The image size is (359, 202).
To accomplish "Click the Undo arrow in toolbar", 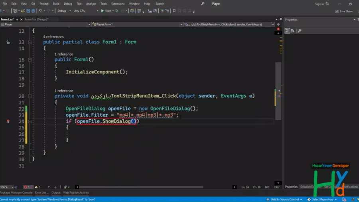I will [40, 11].
